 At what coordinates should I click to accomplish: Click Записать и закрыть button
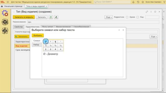coord(24,17)
